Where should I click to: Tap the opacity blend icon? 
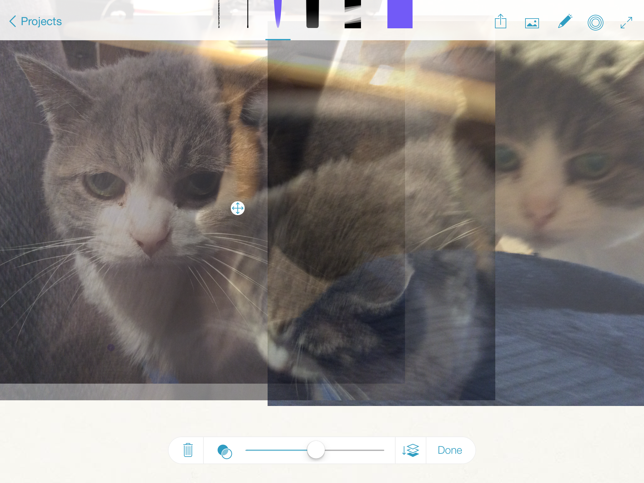click(x=225, y=452)
